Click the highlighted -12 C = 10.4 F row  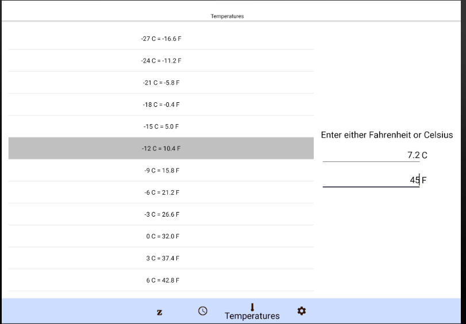161,148
